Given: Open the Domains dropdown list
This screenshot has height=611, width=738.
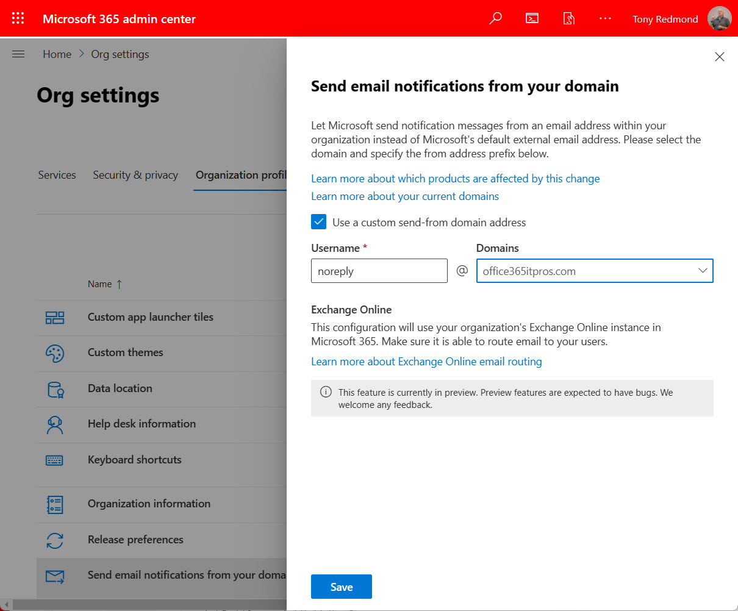Looking at the screenshot, I should pos(595,271).
